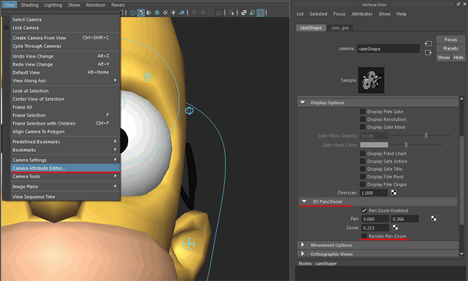The height and width of the screenshot is (281, 468).
Task: Click the wireframe cube shading icon
Action: click(133, 13)
